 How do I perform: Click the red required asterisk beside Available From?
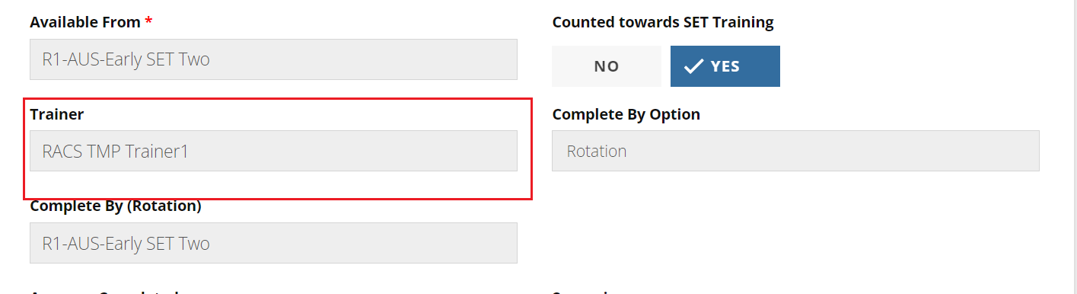148,21
